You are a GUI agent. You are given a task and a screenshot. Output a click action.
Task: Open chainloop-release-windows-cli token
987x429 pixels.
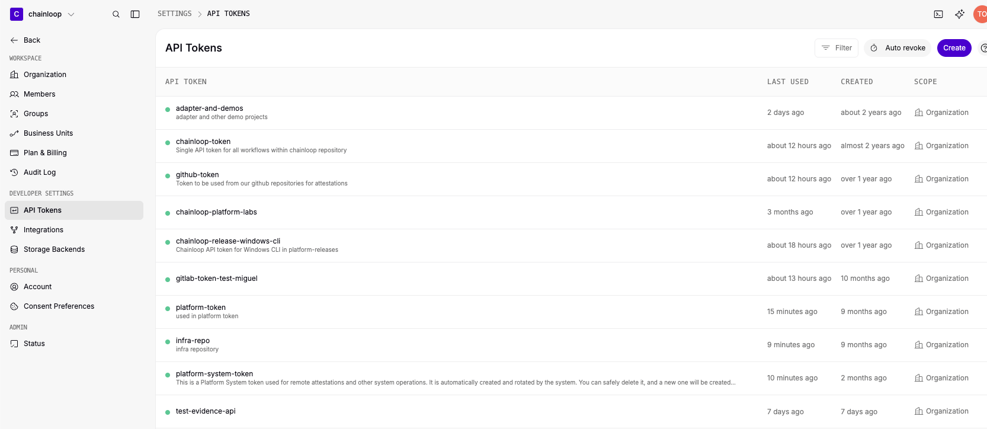click(571, 245)
